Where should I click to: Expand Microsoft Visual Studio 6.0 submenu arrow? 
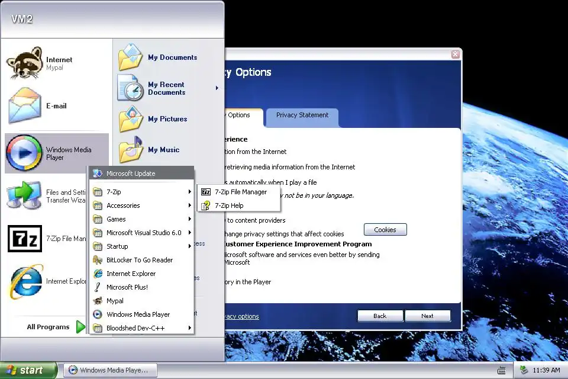pyautogui.click(x=189, y=233)
